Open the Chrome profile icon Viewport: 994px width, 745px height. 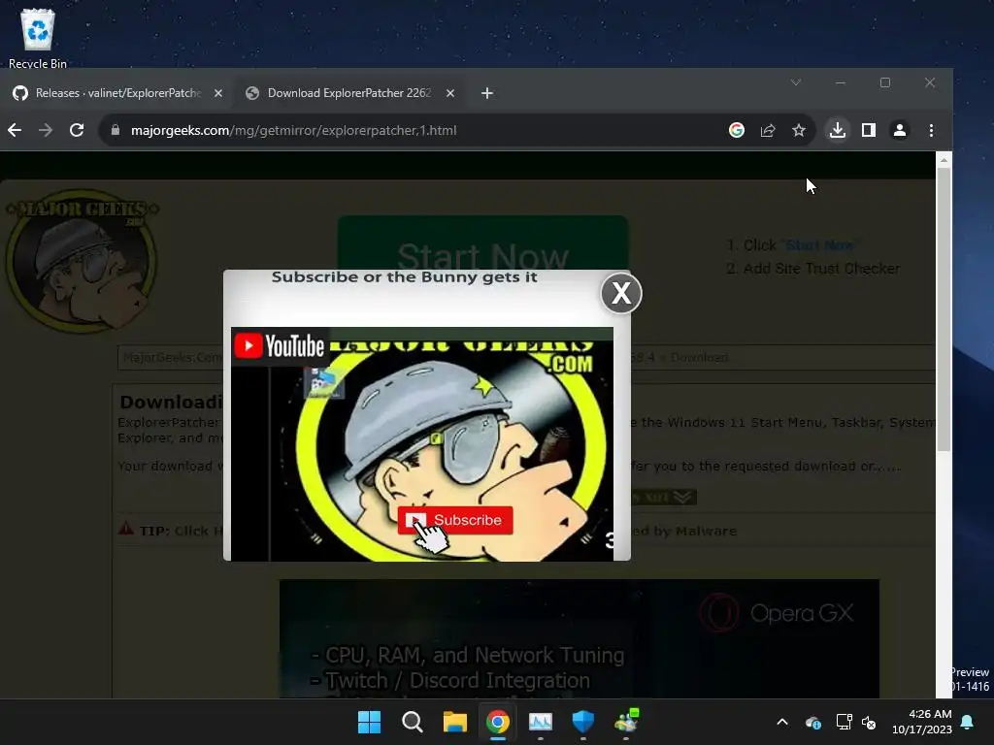900,131
